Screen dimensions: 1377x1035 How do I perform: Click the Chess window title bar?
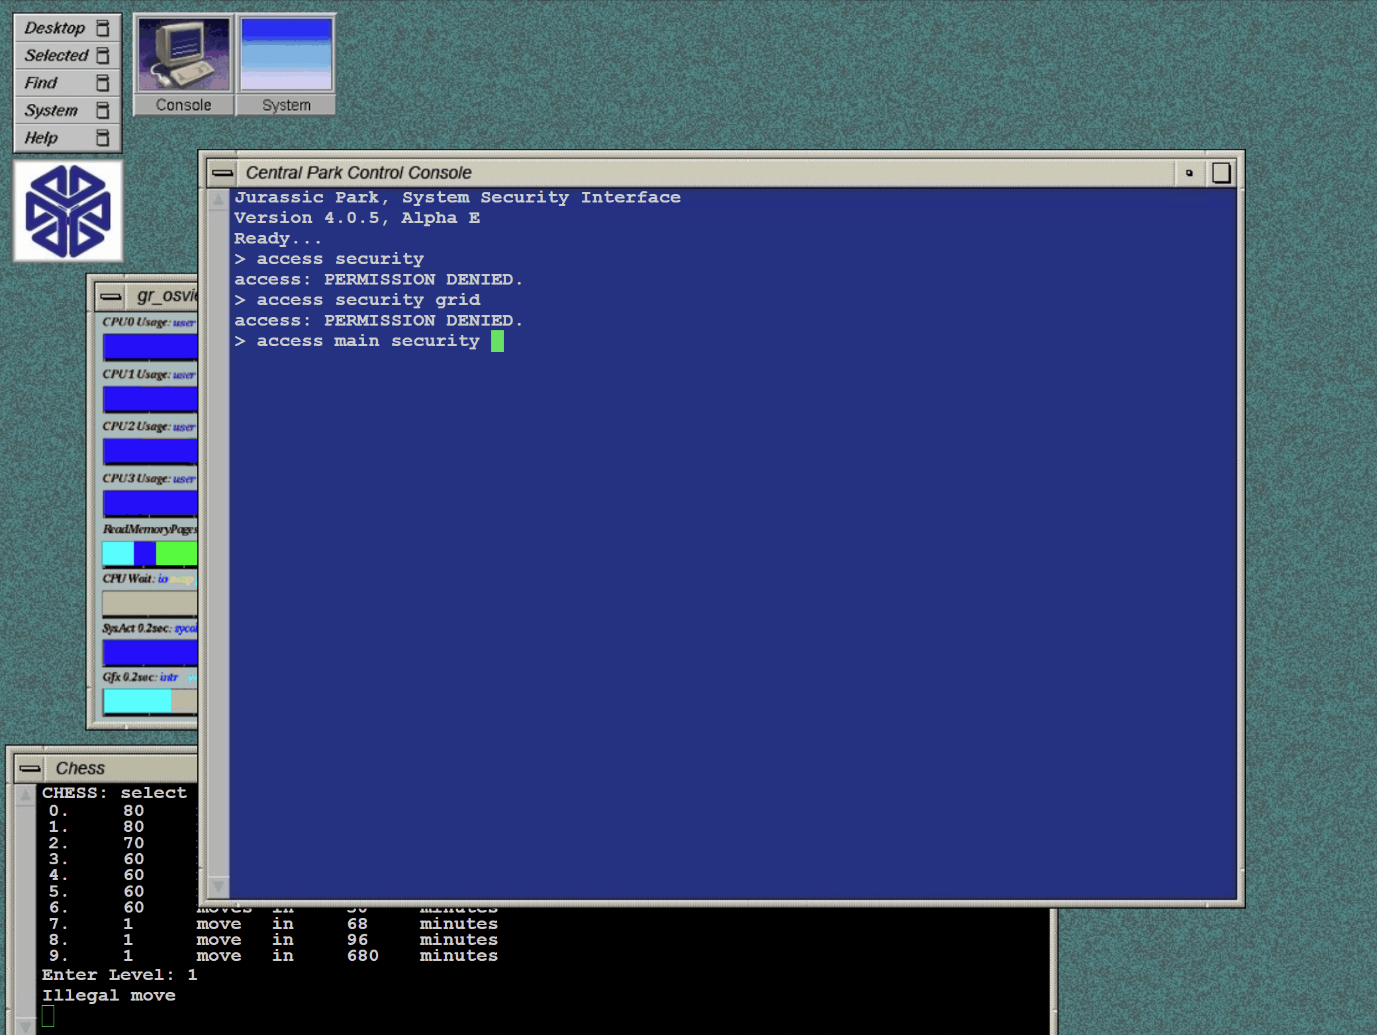[x=121, y=768]
